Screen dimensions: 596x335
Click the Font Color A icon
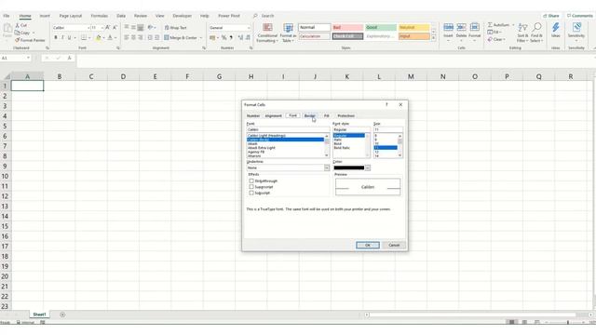point(110,37)
